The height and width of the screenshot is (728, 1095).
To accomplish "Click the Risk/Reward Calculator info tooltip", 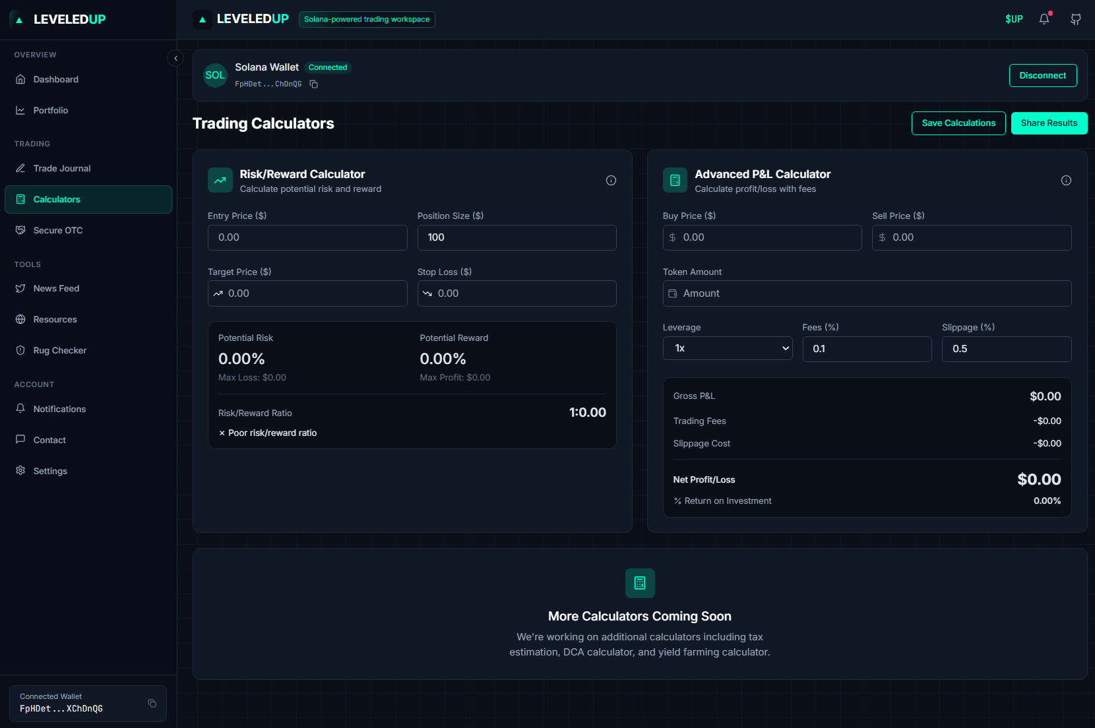I will (610, 180).
